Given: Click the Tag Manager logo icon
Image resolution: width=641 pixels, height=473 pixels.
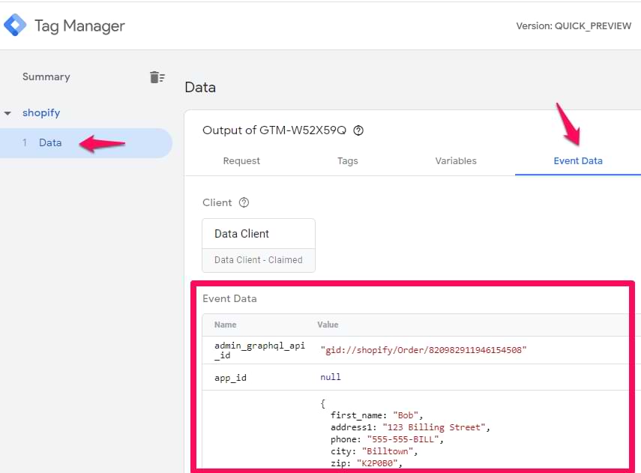Looking at the screenshot, I should [x=15, y=25].
